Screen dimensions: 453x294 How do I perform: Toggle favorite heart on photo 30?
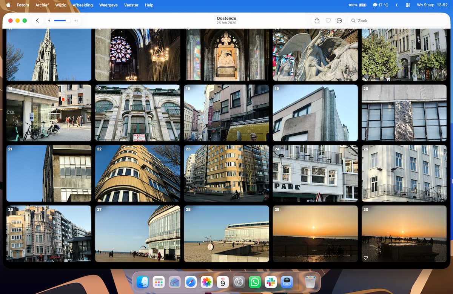[x=365, y=258]
